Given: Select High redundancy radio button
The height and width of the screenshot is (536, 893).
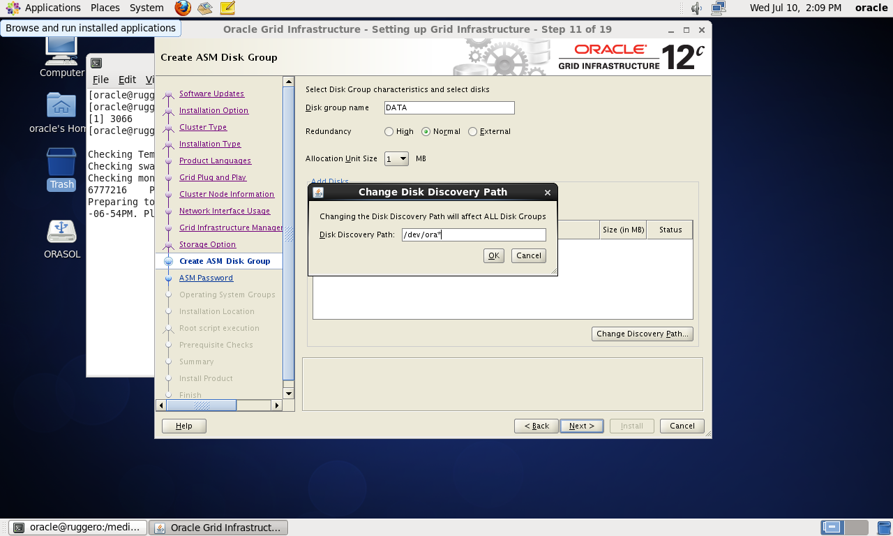Looking at the screenshot, I should pos(389,132).
